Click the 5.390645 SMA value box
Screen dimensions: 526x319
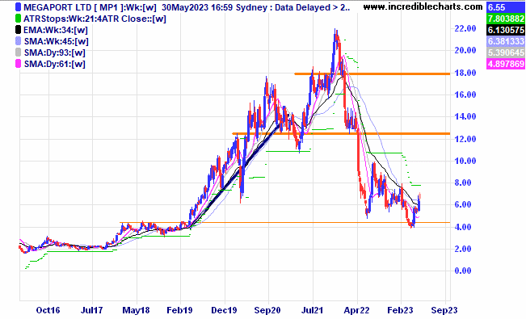pos(506,52)
